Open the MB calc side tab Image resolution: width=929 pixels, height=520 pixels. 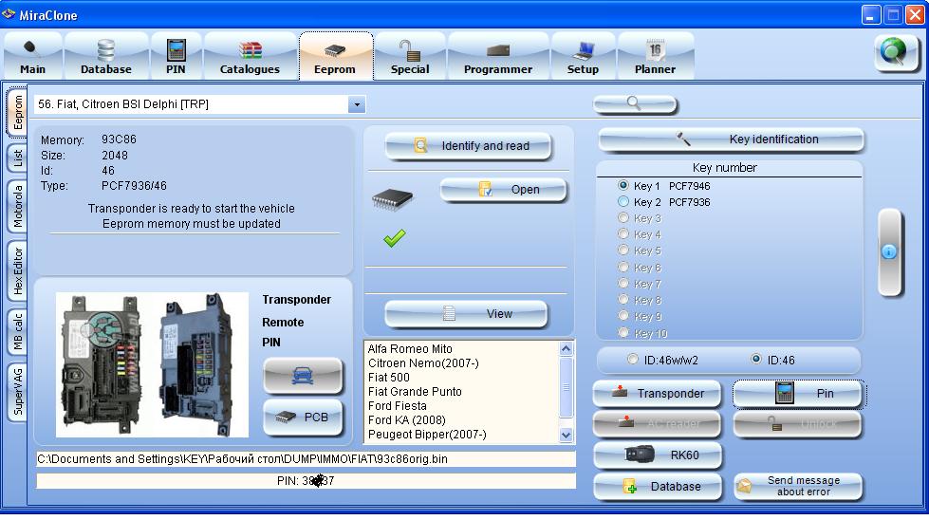[17, 332]
